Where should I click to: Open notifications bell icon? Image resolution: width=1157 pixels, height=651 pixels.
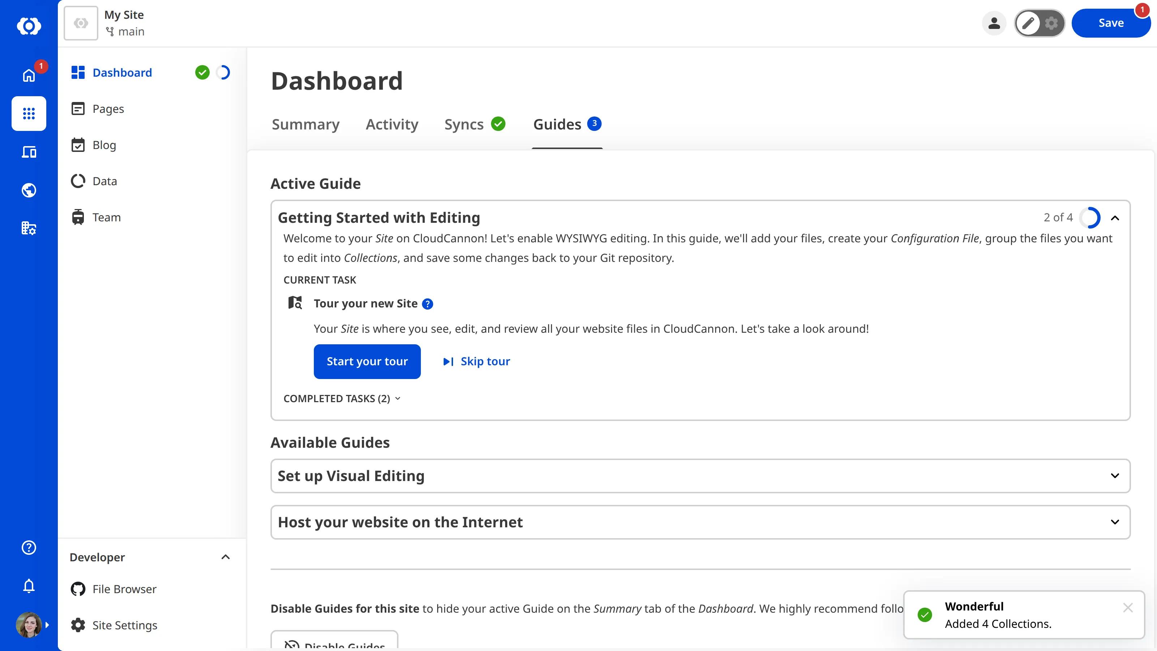coord(29,586)
